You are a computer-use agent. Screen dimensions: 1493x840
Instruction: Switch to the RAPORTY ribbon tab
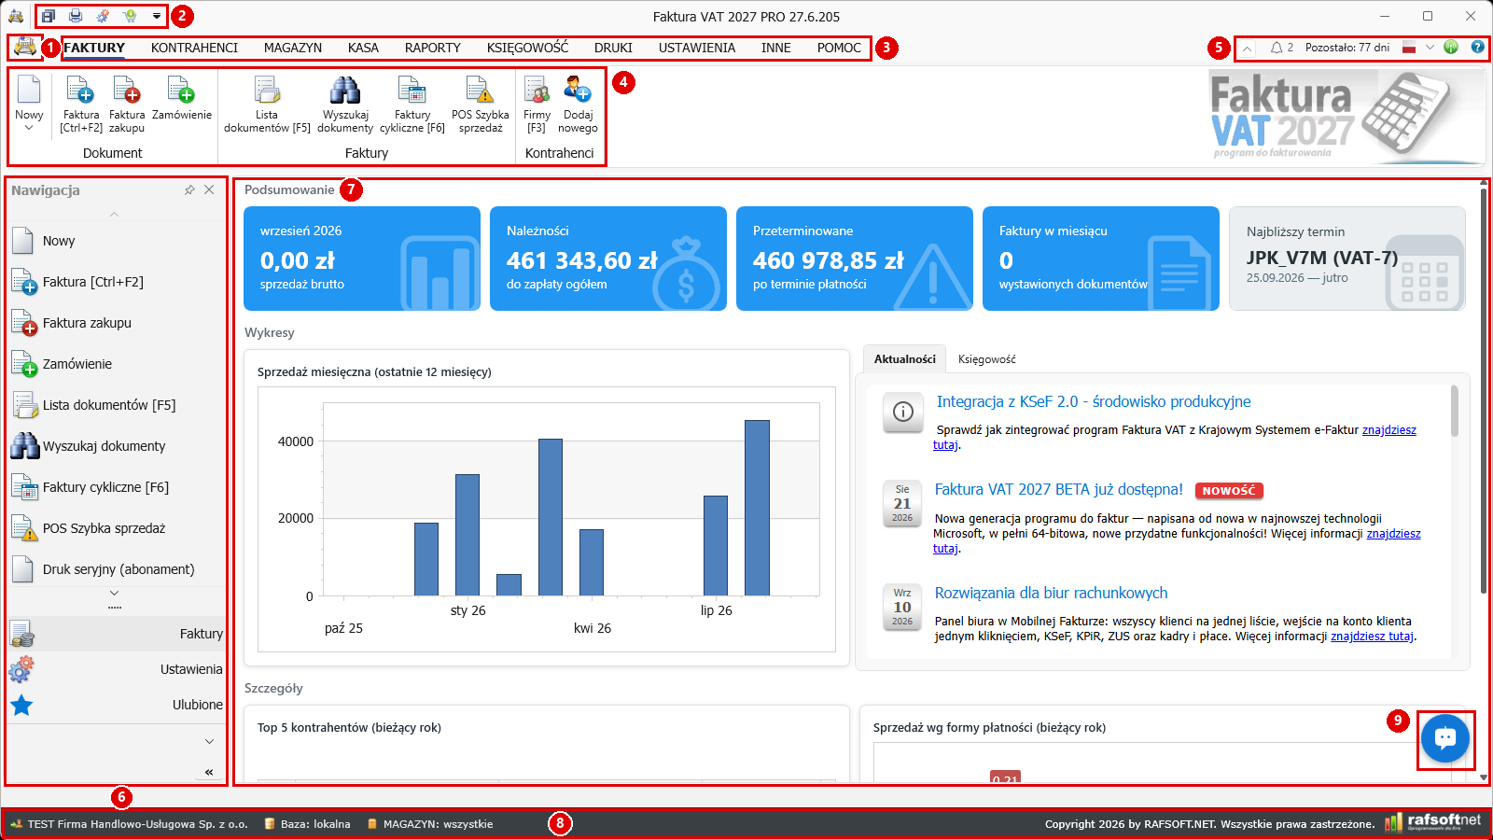(x=433, y=48)
